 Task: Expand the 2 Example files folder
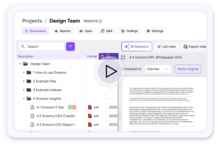click(x=24, y=81)
